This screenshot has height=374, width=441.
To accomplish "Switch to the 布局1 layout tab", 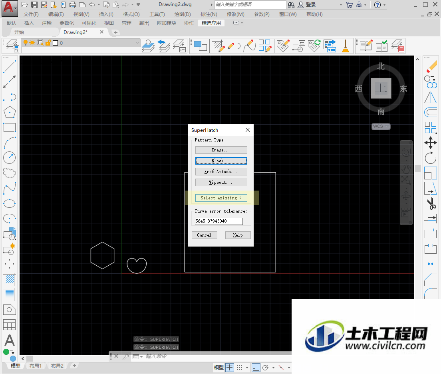I will [x=36, y=366].
